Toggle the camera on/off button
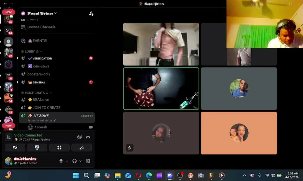The height and width of the screenshot is (181, 303). point(15,148)
